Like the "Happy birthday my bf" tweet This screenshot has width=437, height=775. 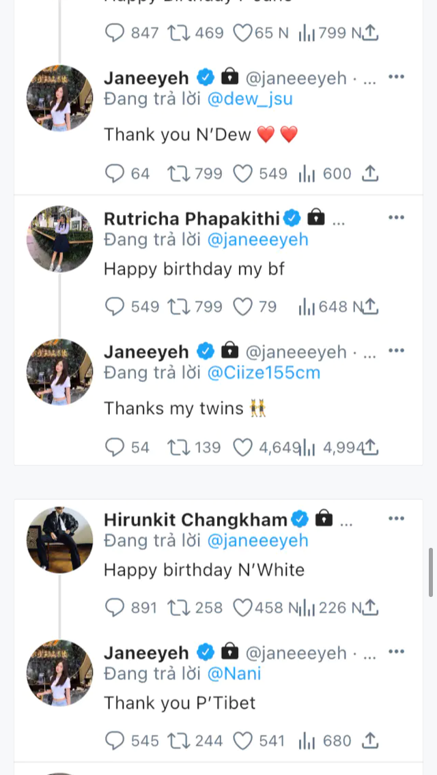(243, 307)
